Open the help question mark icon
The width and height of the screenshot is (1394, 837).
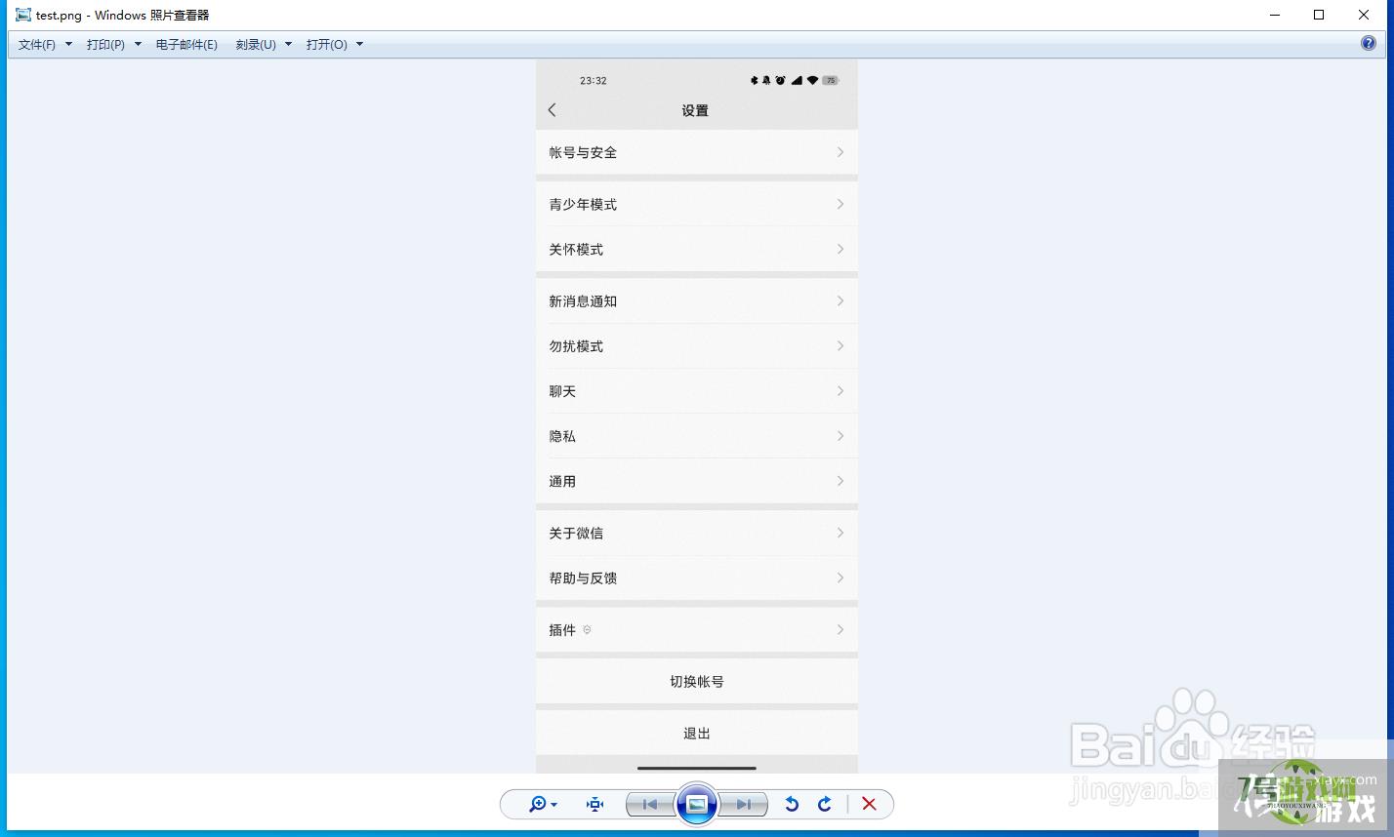(1369, 43)
